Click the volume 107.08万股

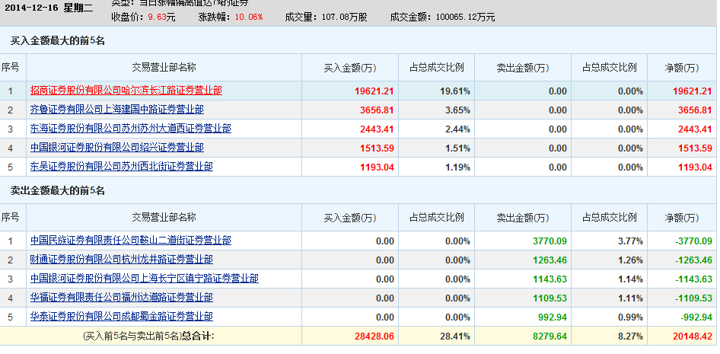pyautogui.click(x=344, y=18)
